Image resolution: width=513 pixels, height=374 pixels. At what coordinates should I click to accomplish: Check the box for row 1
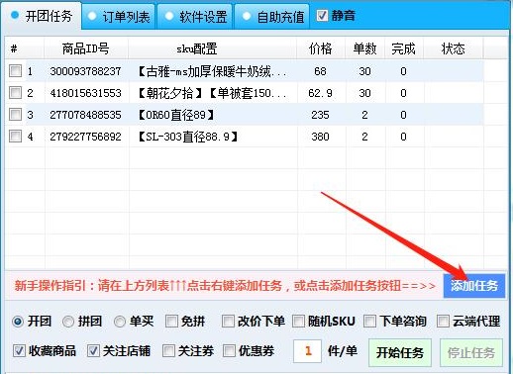point(15,71)
